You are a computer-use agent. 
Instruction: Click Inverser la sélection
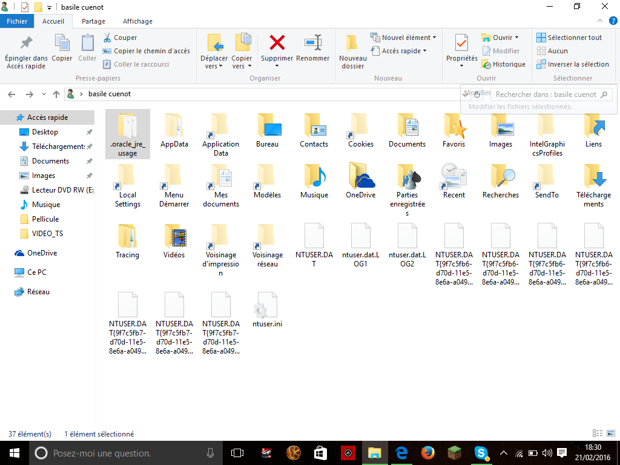tap(573, 64)
